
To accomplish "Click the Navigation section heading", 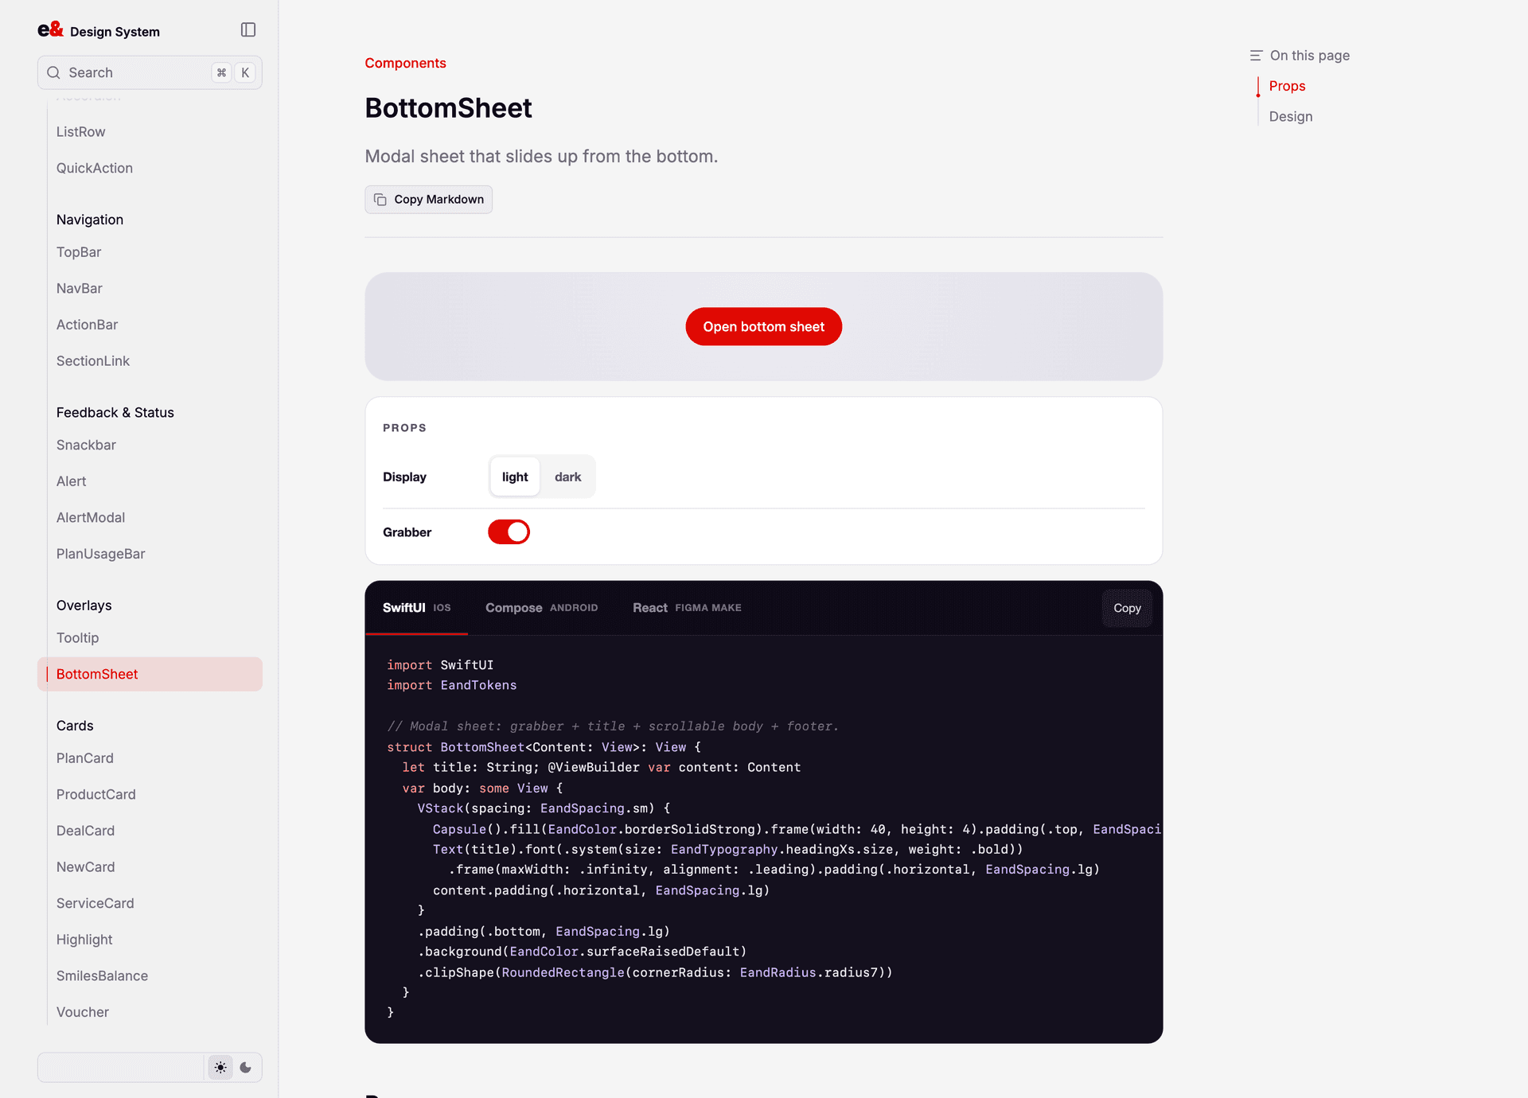I will click(x=90, y=220).
